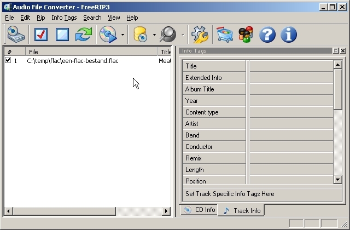This screenshot has height=230, width=350.
Task: Switch to the CD Info tab
Action: 199,210
